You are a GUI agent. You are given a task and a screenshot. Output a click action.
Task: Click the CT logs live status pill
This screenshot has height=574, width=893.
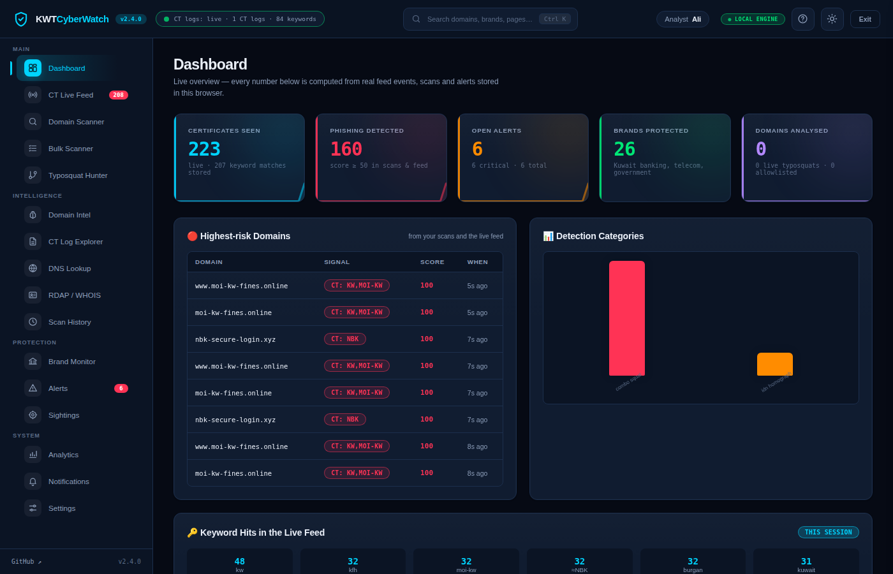(240, 19)
